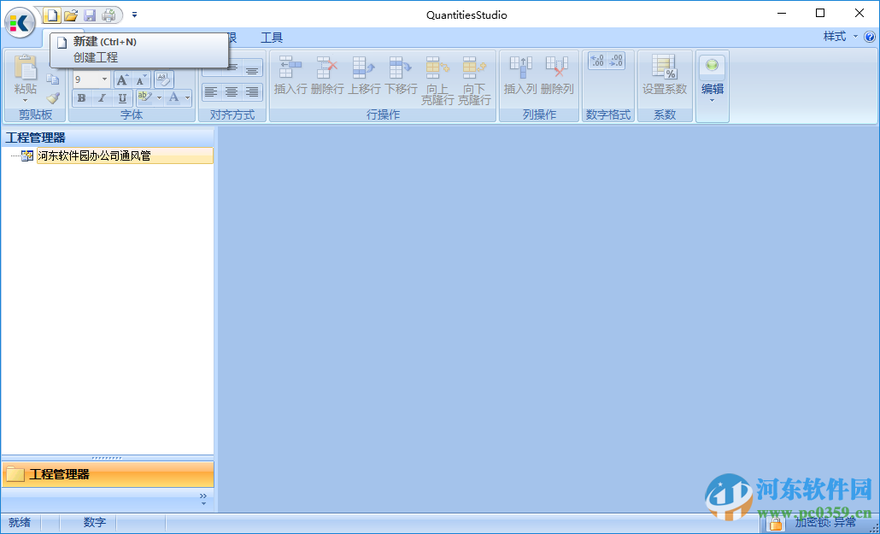Click the 设置系数 set coefficient icon
Image resolution: width=880 pixels, height=534 pixels.
click(664, 75)
